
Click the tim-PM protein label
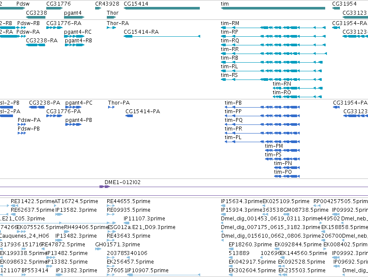point(274,146)
